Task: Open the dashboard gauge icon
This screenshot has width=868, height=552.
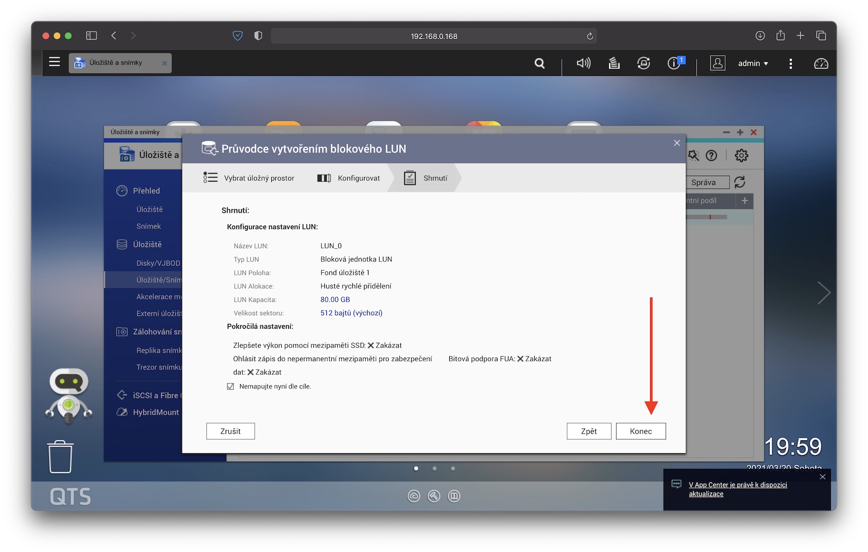Action: coord(821,63)
